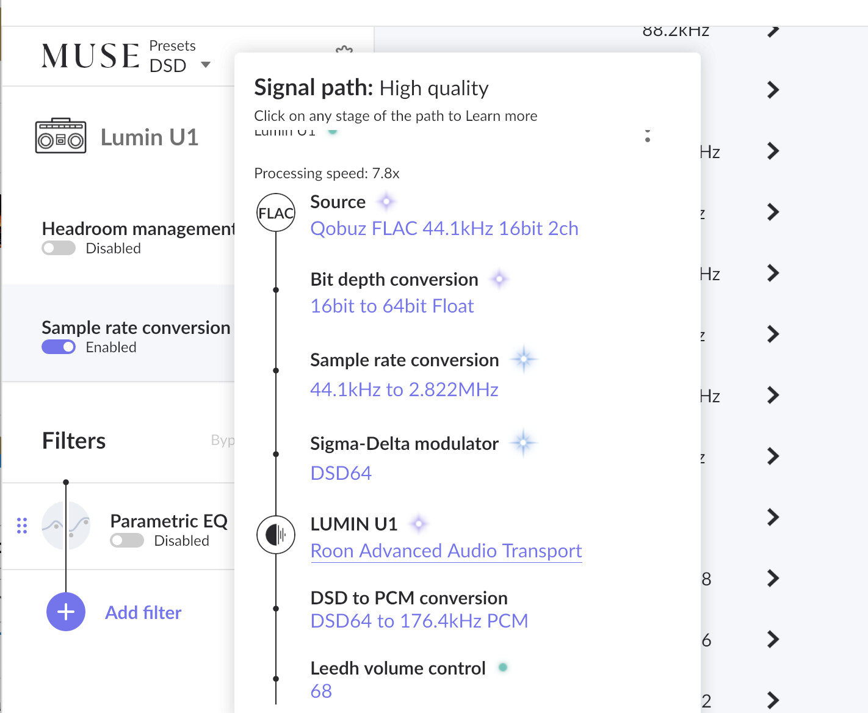Click the Sigma-Delta modulator stage label
Screen dimensions: 868x713
[x=404, y=444]
